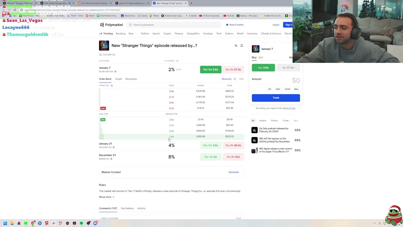Open the Windows Start menu
This screenshot has width=403, height=227.
point(5,223)
